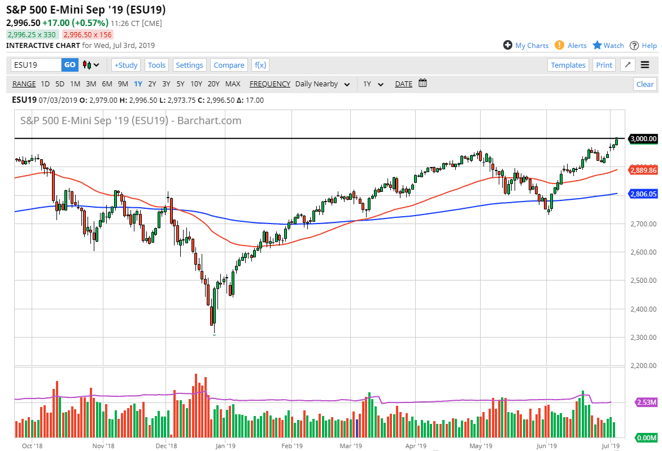Open the f(x) functions tool
Viewport: 662px width, 451px height.
pyautogui.click(x=260, y=64)
